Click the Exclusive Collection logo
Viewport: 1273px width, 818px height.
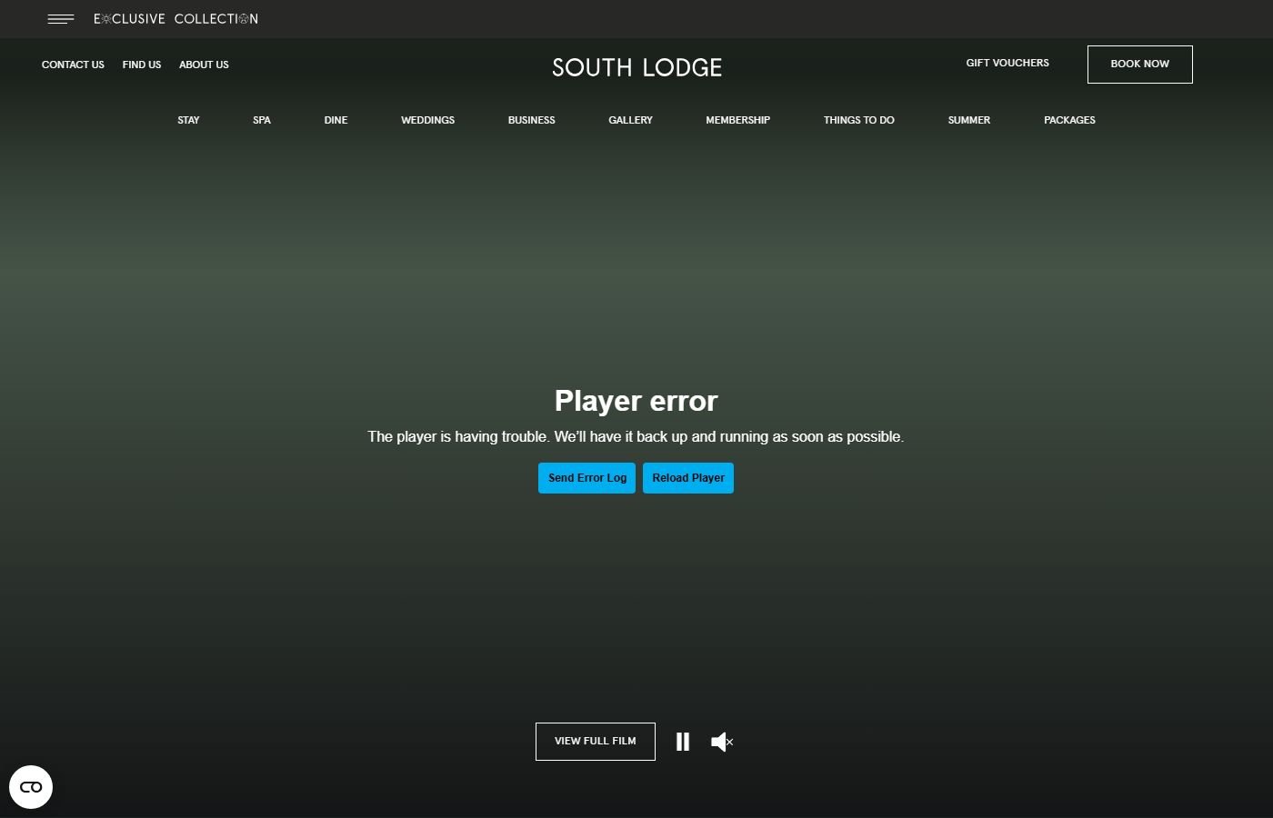coord(175,19)
